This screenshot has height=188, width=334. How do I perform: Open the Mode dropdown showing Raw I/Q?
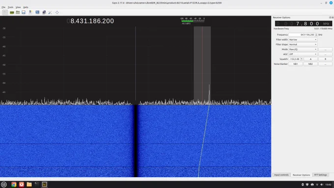[x=303, y=50]
